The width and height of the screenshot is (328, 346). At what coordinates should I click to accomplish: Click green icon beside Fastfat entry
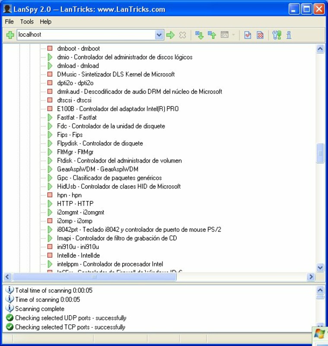tap(50, 117)
